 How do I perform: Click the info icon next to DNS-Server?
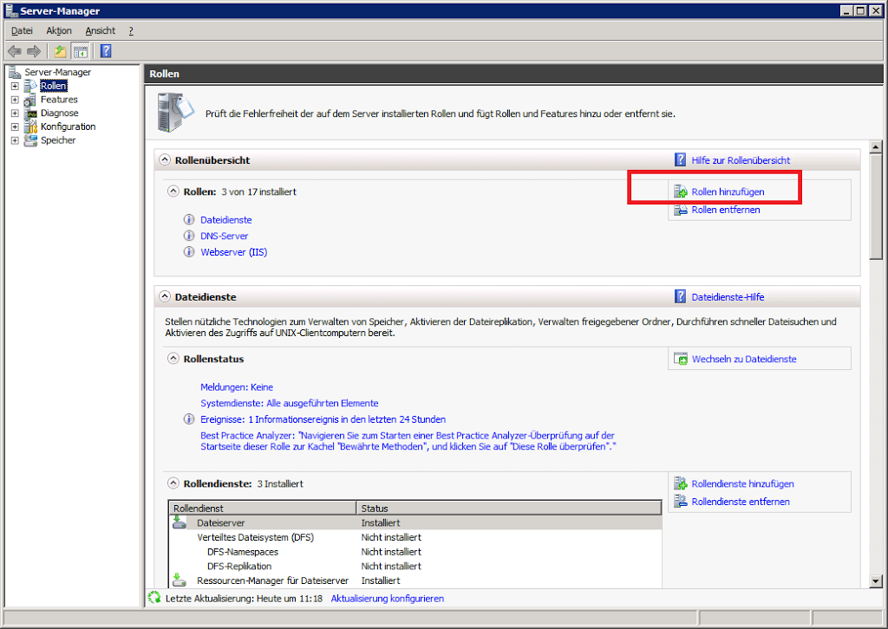coord(188,236)
